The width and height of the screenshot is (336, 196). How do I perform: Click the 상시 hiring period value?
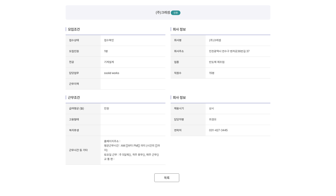coord(211,109)
